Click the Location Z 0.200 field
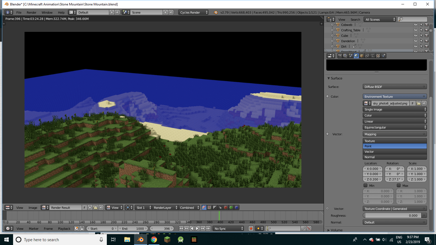Screen dimensions: 436x245 coord(373,179)
